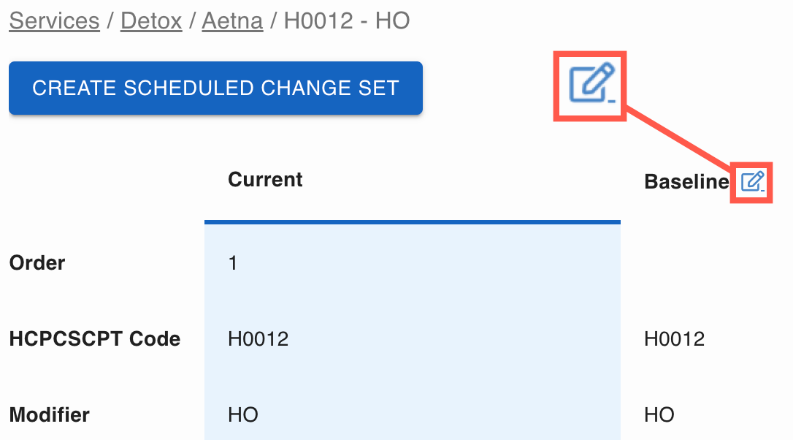Select H0012 in the Current column
This screenshot has width=793, height=440.
[258, 339]
